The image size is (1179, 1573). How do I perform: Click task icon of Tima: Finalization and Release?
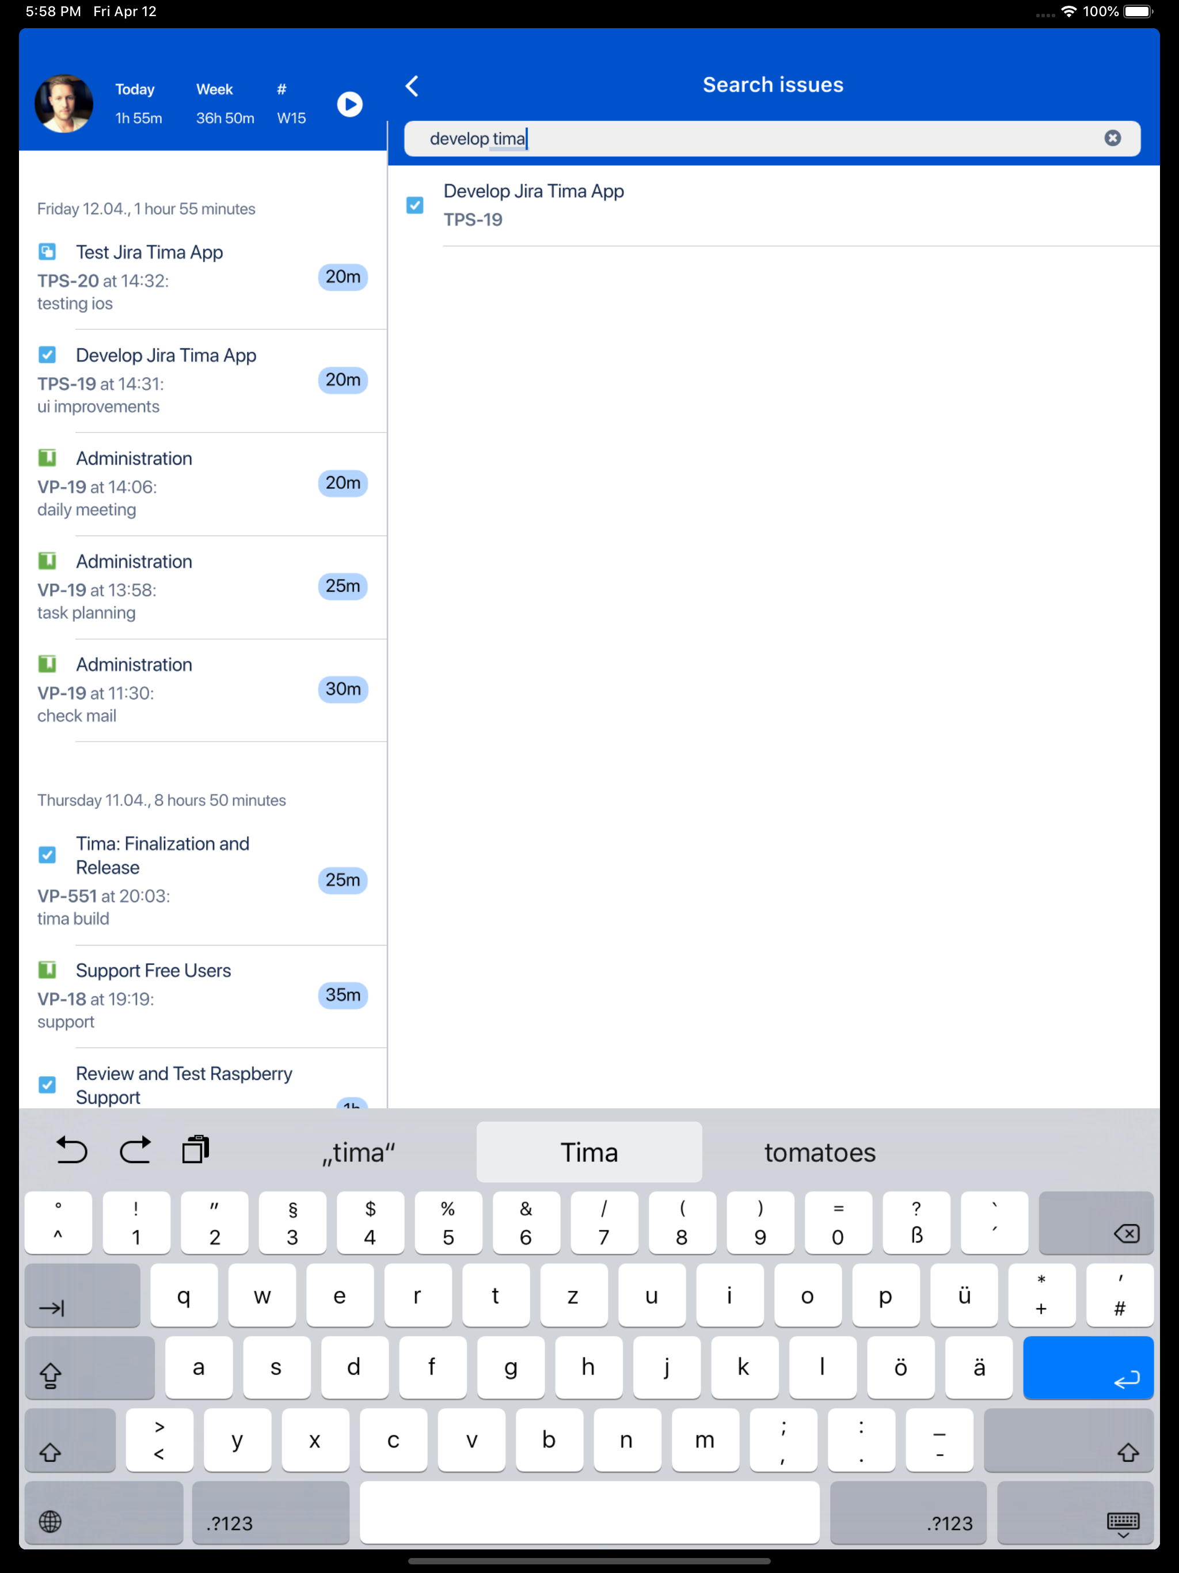tap(47, 855)
